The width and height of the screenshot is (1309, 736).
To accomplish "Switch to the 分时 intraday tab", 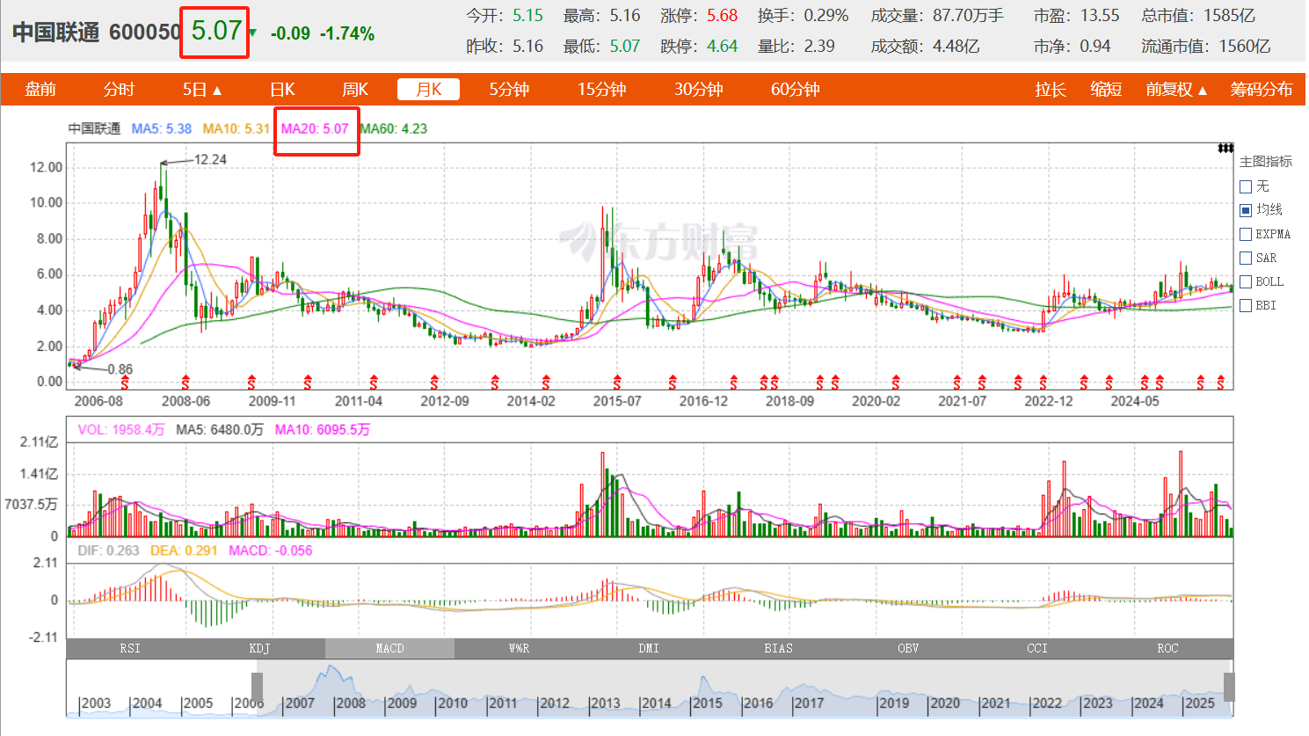I will 119,90.
